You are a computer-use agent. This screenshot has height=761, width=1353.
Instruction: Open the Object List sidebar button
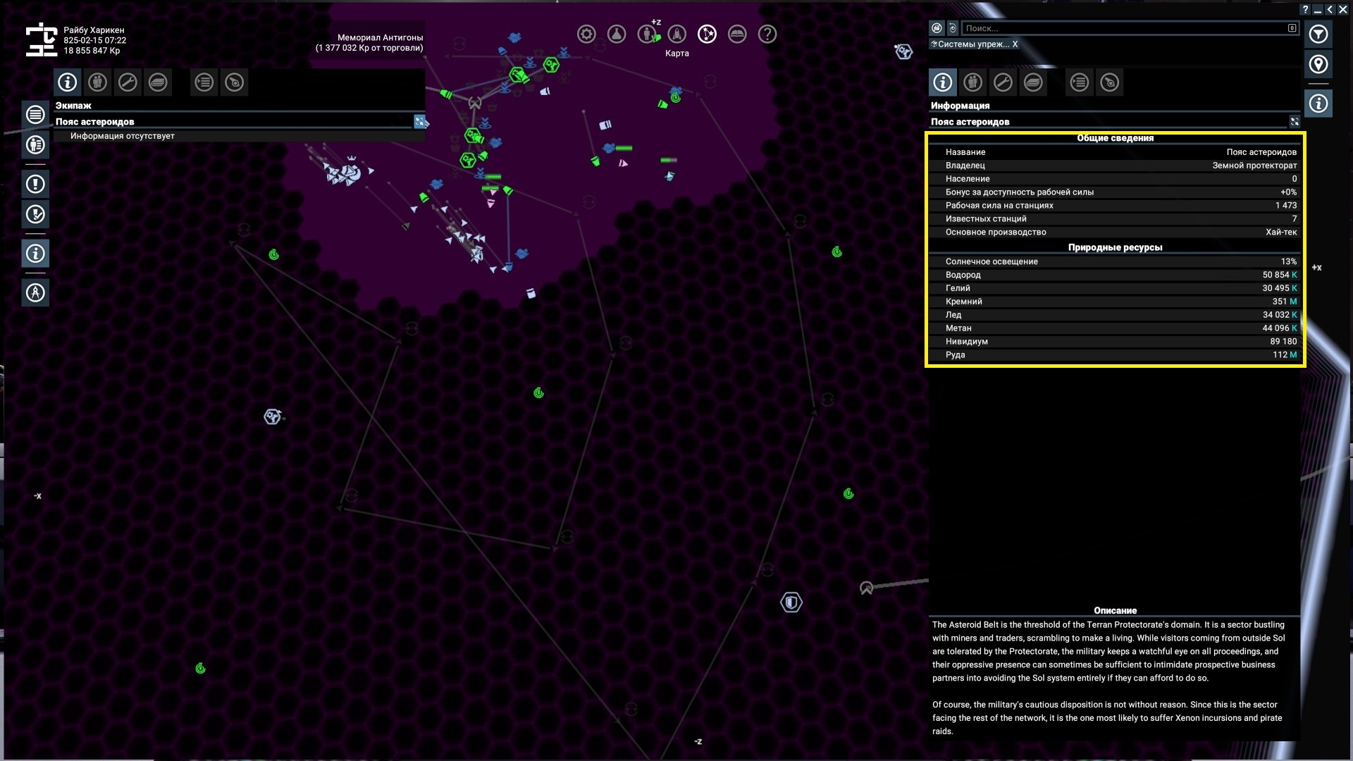pos(35,114)
